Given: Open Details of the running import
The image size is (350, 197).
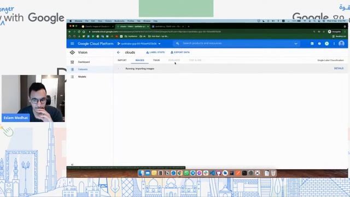Looking at the screenshot, I should coord(339,68).
